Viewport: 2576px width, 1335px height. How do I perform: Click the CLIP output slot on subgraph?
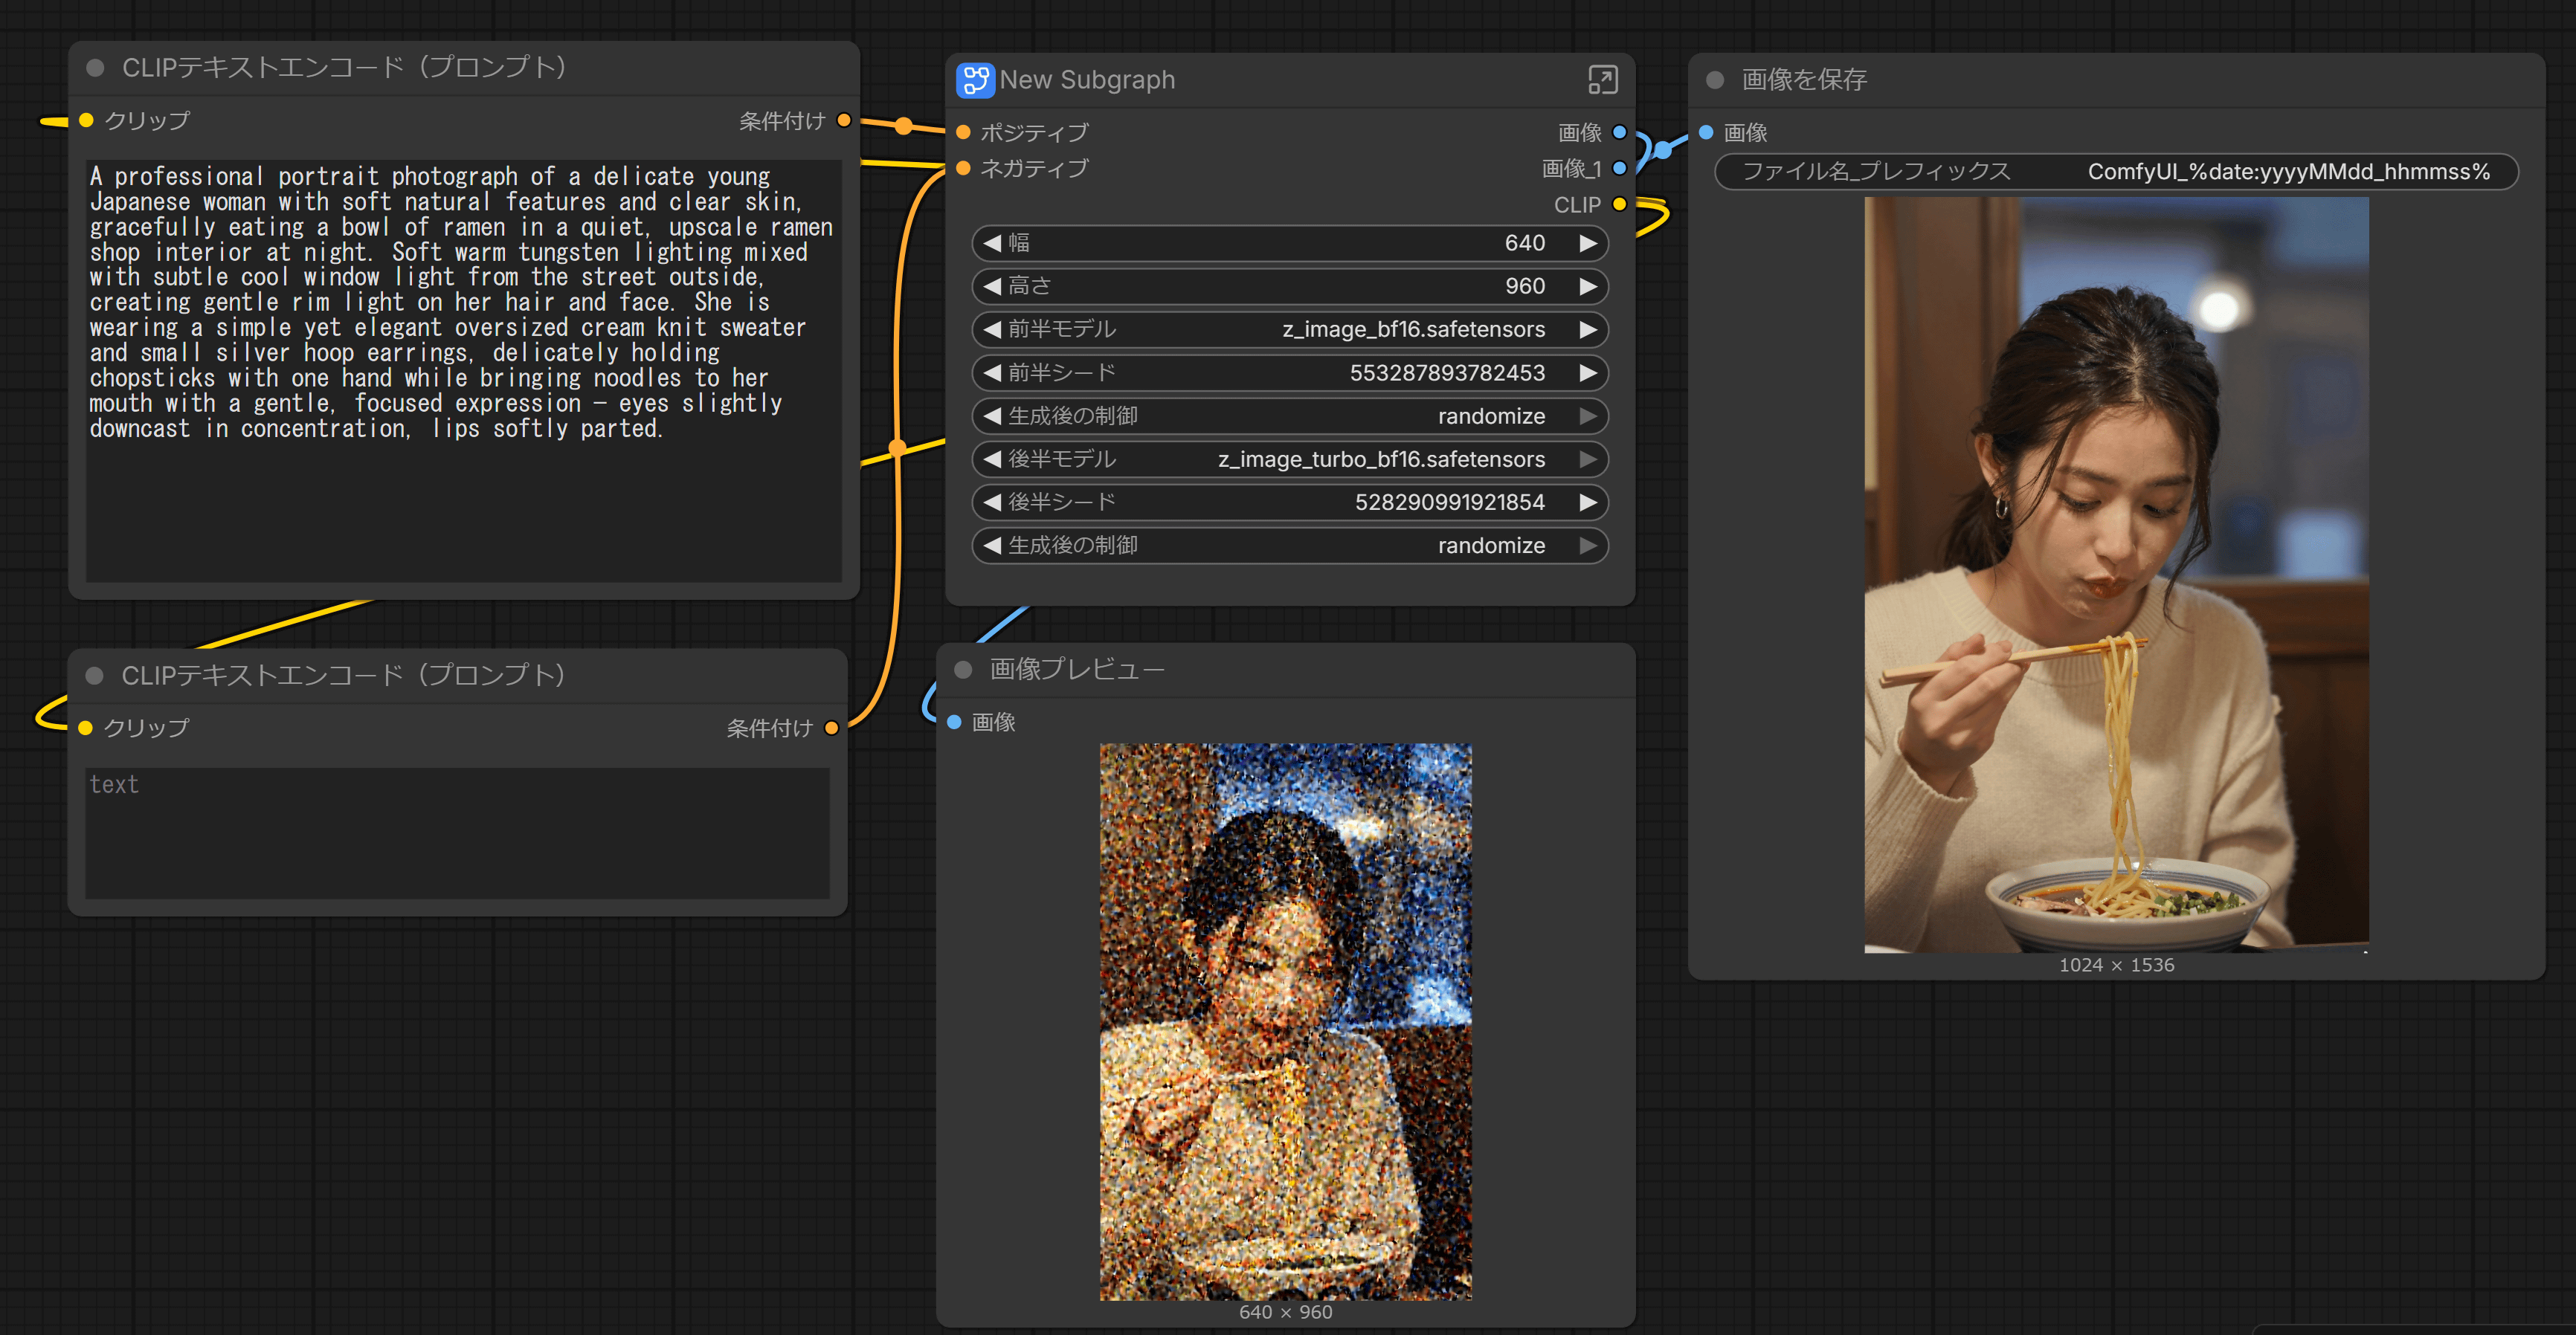tap(1619, 205)
